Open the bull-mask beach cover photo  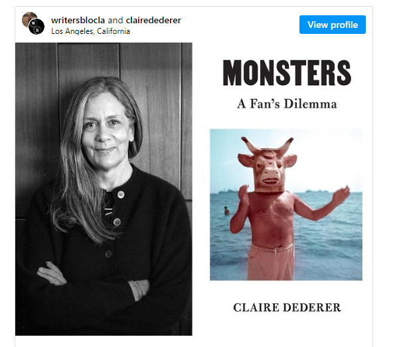click(x=286, y=204)
